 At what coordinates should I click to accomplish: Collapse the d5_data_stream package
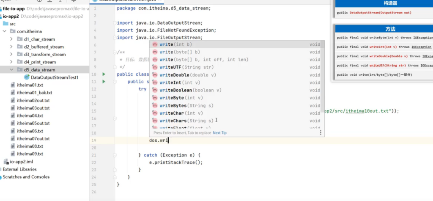(x=11, y=70)
